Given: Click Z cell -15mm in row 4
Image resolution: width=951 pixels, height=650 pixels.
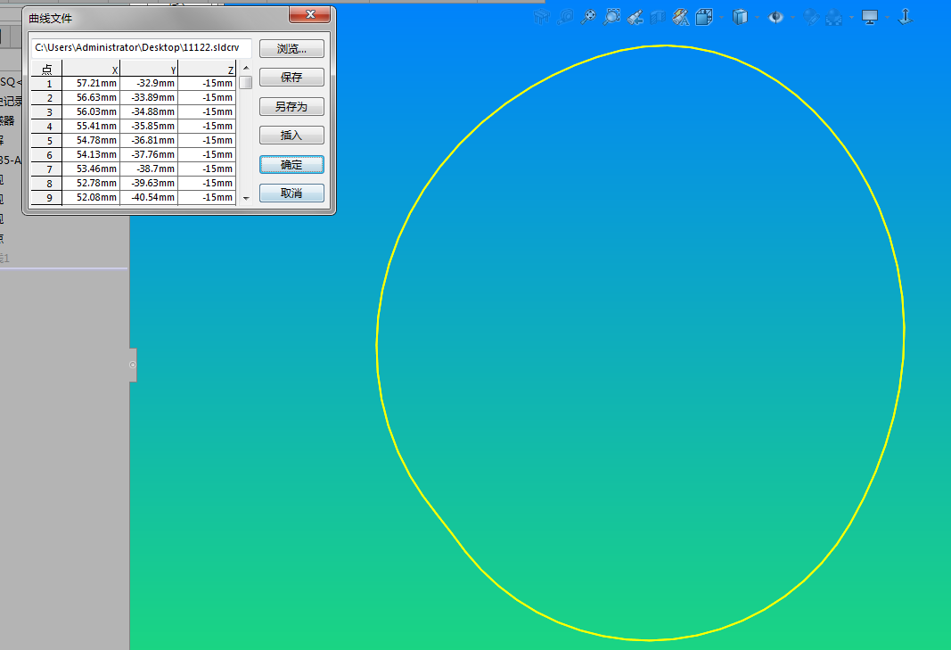Looking at the screenshot, I should (207, 126).
